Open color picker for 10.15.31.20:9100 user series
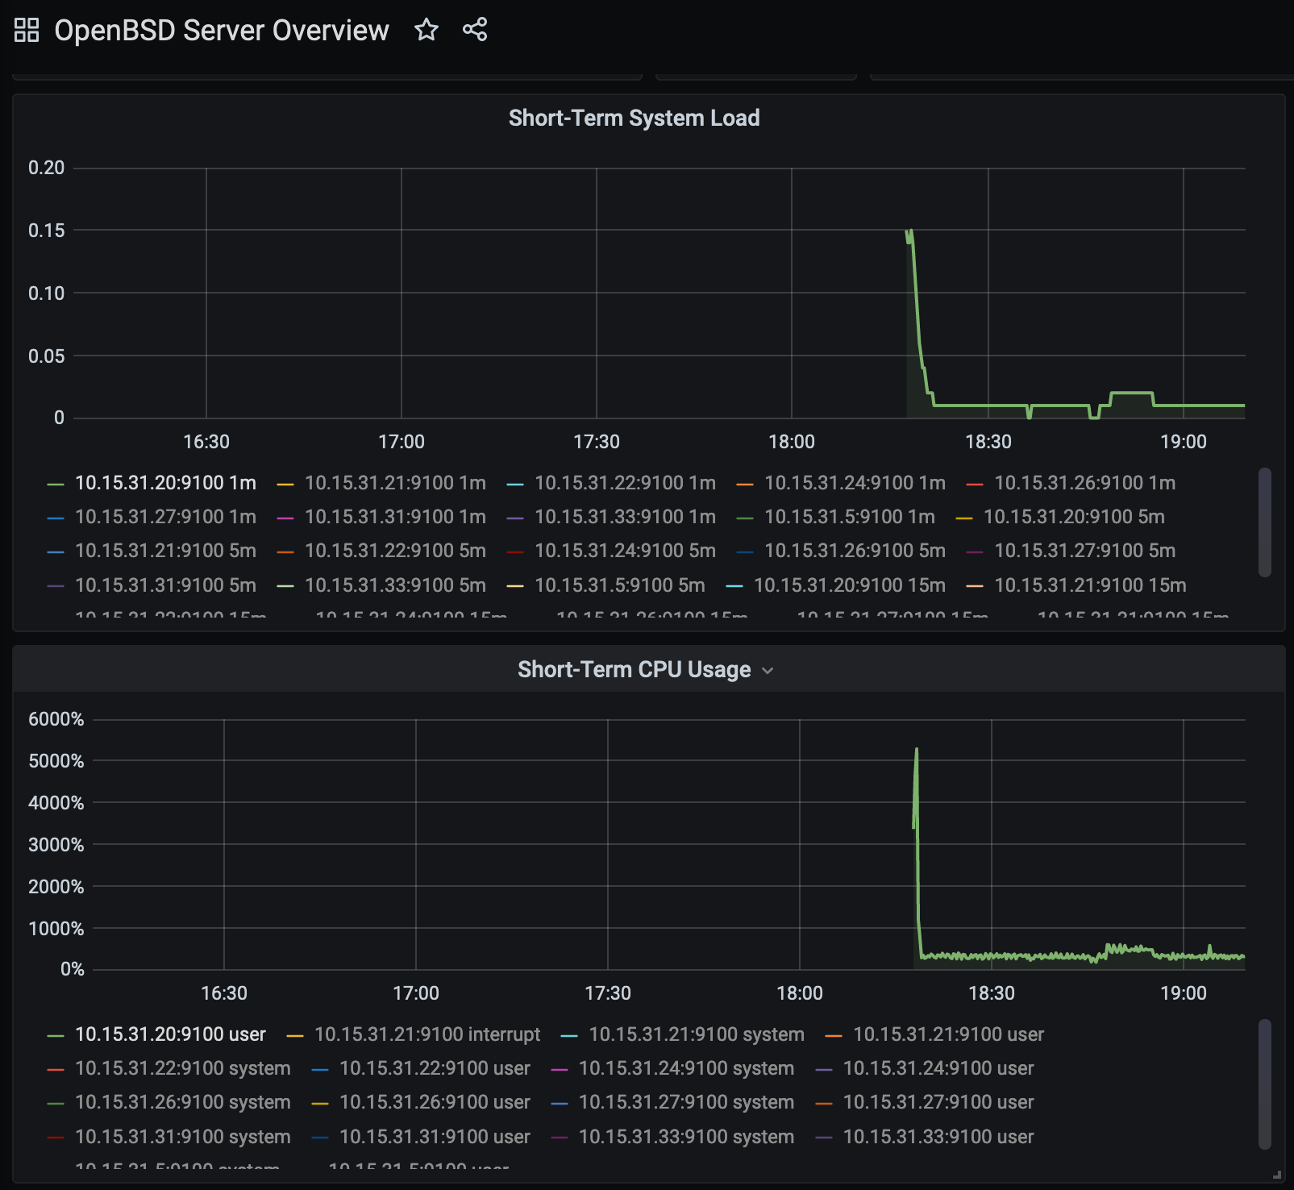1294x1190 pixels. [x=55, y=1034]
